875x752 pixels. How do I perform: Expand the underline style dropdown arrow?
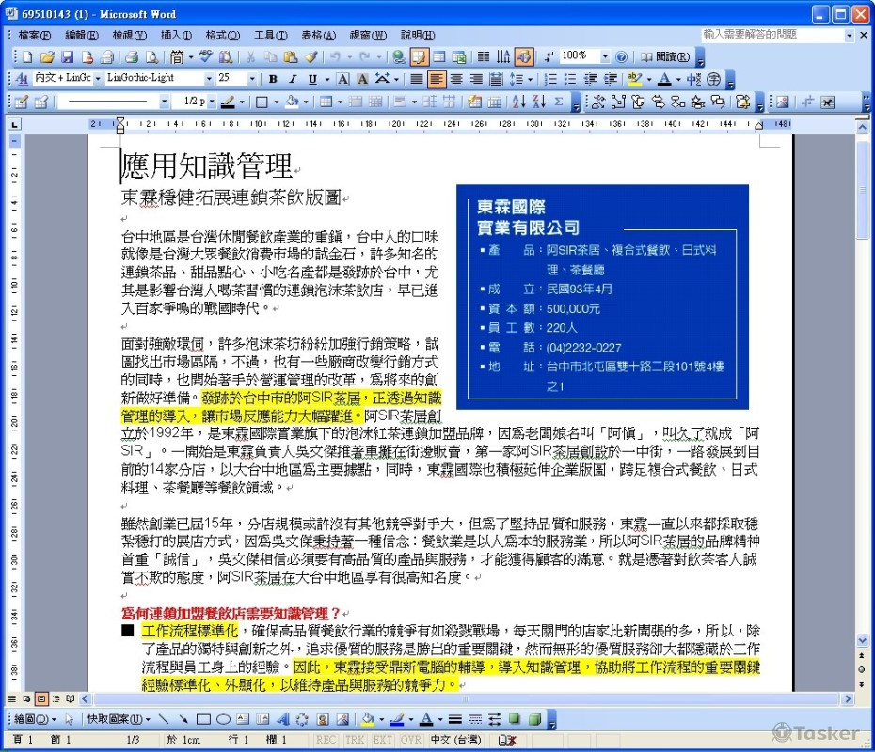(326, 79)
